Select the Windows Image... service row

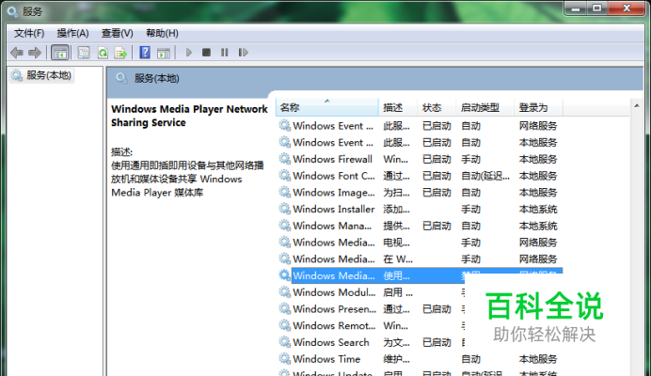point(420,193)
